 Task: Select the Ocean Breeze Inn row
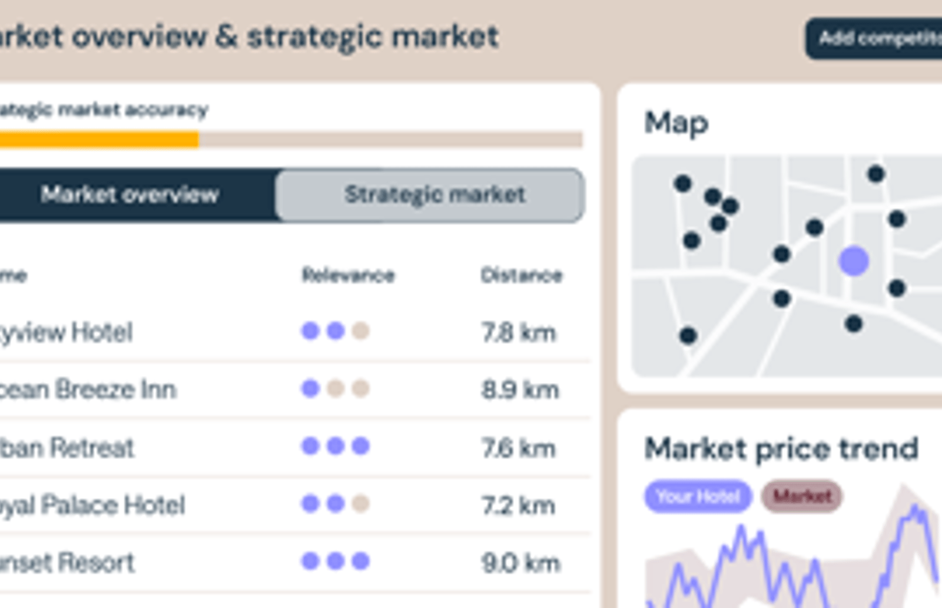pos(294,389)
